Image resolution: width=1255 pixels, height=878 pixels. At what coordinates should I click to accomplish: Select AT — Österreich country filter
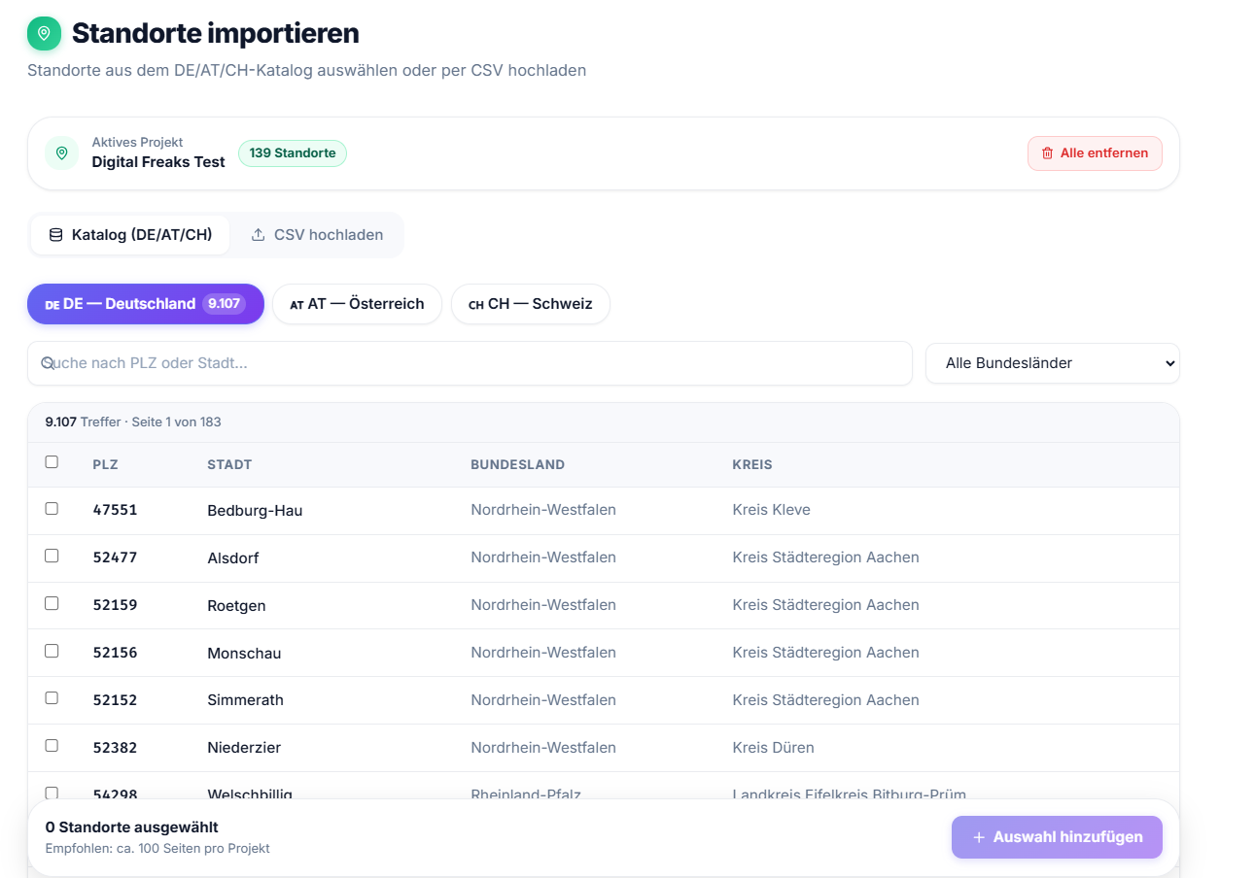357,304
